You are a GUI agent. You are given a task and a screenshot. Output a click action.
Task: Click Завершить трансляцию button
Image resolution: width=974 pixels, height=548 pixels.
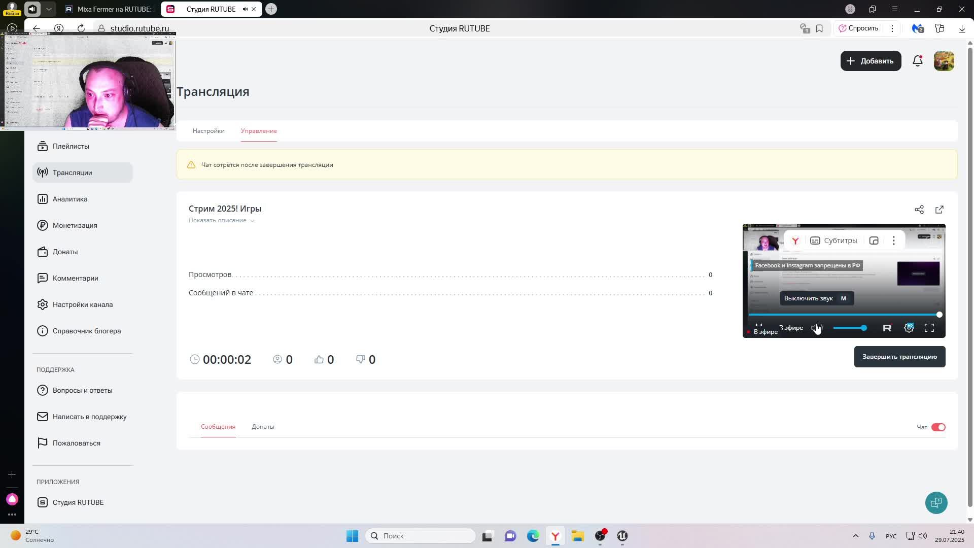tap(899, 357)
